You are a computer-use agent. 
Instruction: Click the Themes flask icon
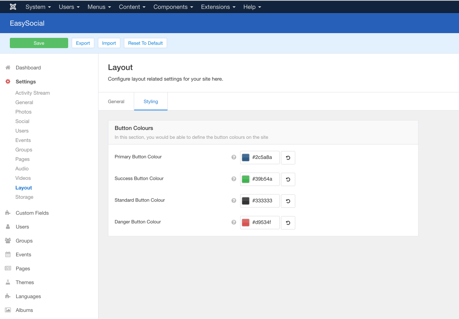[8, 282]
